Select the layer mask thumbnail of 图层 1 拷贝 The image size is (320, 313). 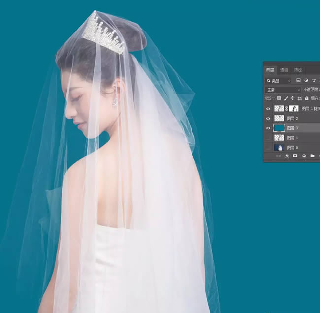click(x=294, y=109)
